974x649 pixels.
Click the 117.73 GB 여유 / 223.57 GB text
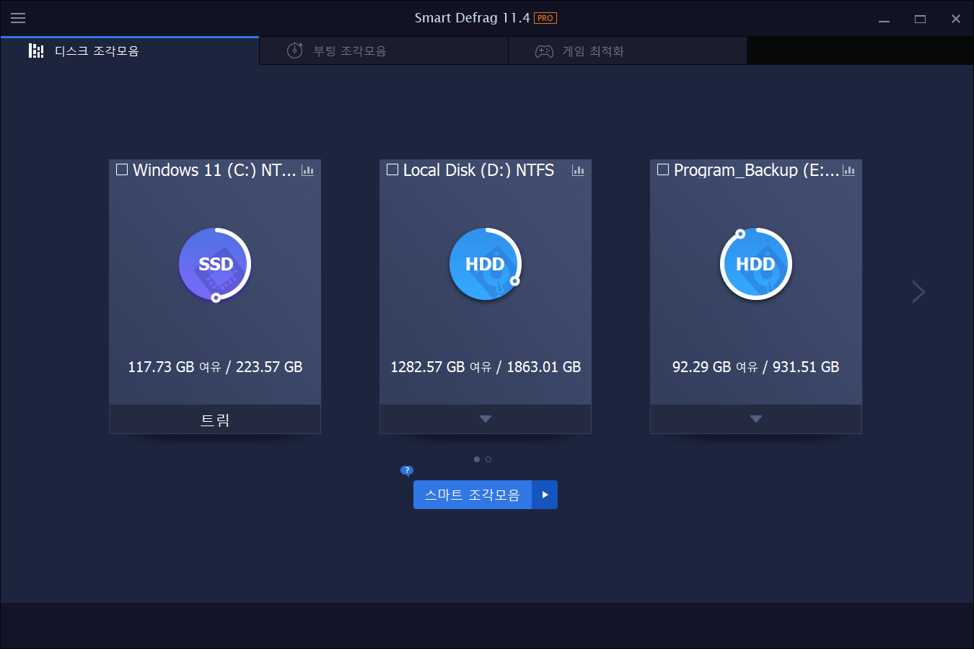click(215, 367)
